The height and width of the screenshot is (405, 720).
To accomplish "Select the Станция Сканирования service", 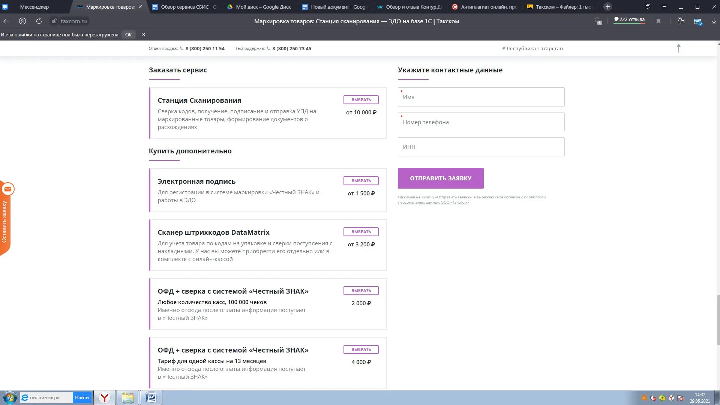I will (361, 100).
